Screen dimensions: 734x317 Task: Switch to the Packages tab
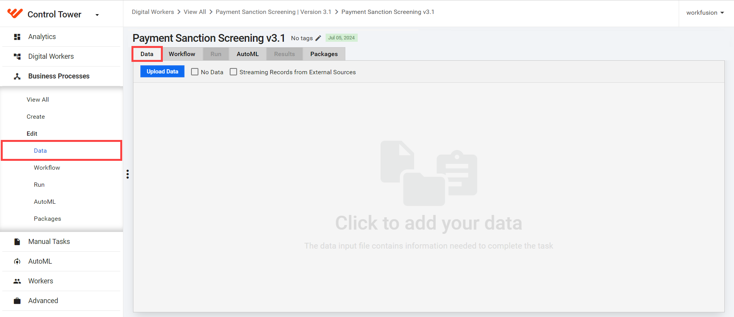pos(324,54)
